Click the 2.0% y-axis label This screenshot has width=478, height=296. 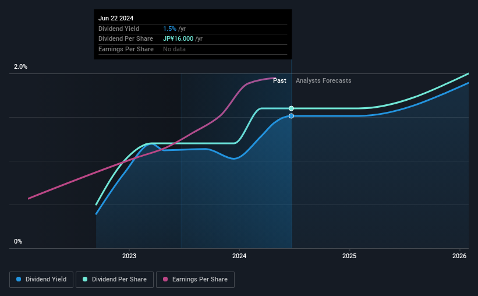pyautogui.click(x=20, y=66)
